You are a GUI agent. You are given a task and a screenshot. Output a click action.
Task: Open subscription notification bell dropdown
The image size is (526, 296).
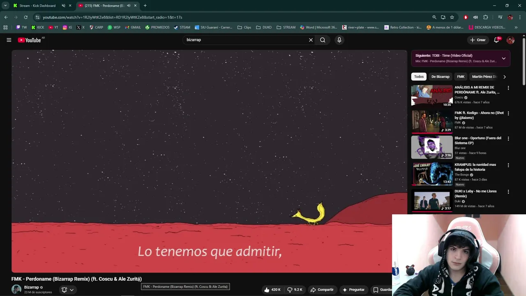coord(67,289)
